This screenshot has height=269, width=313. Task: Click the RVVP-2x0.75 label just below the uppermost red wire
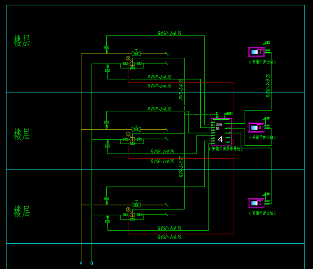tap(159, 86)
